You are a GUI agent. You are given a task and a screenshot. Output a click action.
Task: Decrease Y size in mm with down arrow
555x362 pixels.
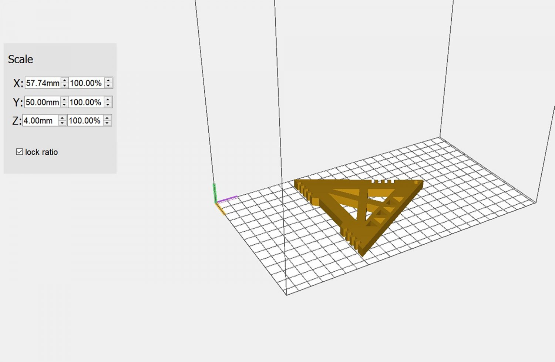coord(64,105)
